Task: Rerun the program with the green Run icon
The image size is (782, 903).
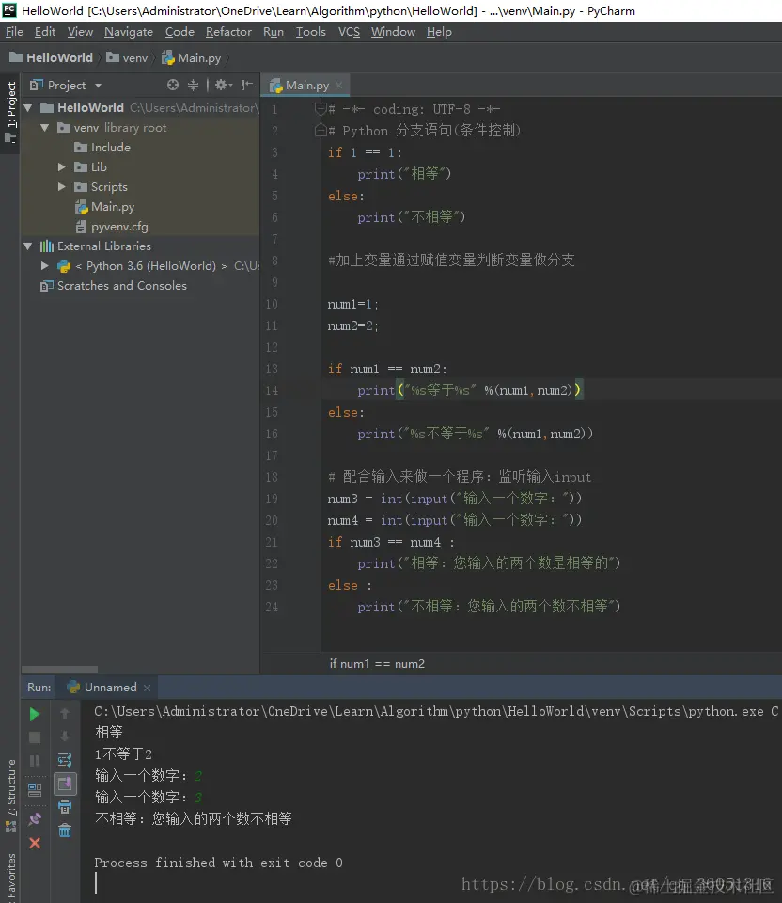Action: 34,713
